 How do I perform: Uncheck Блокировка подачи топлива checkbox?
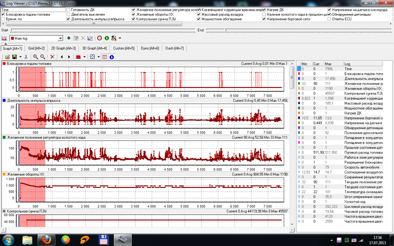(x=3, y=14)
